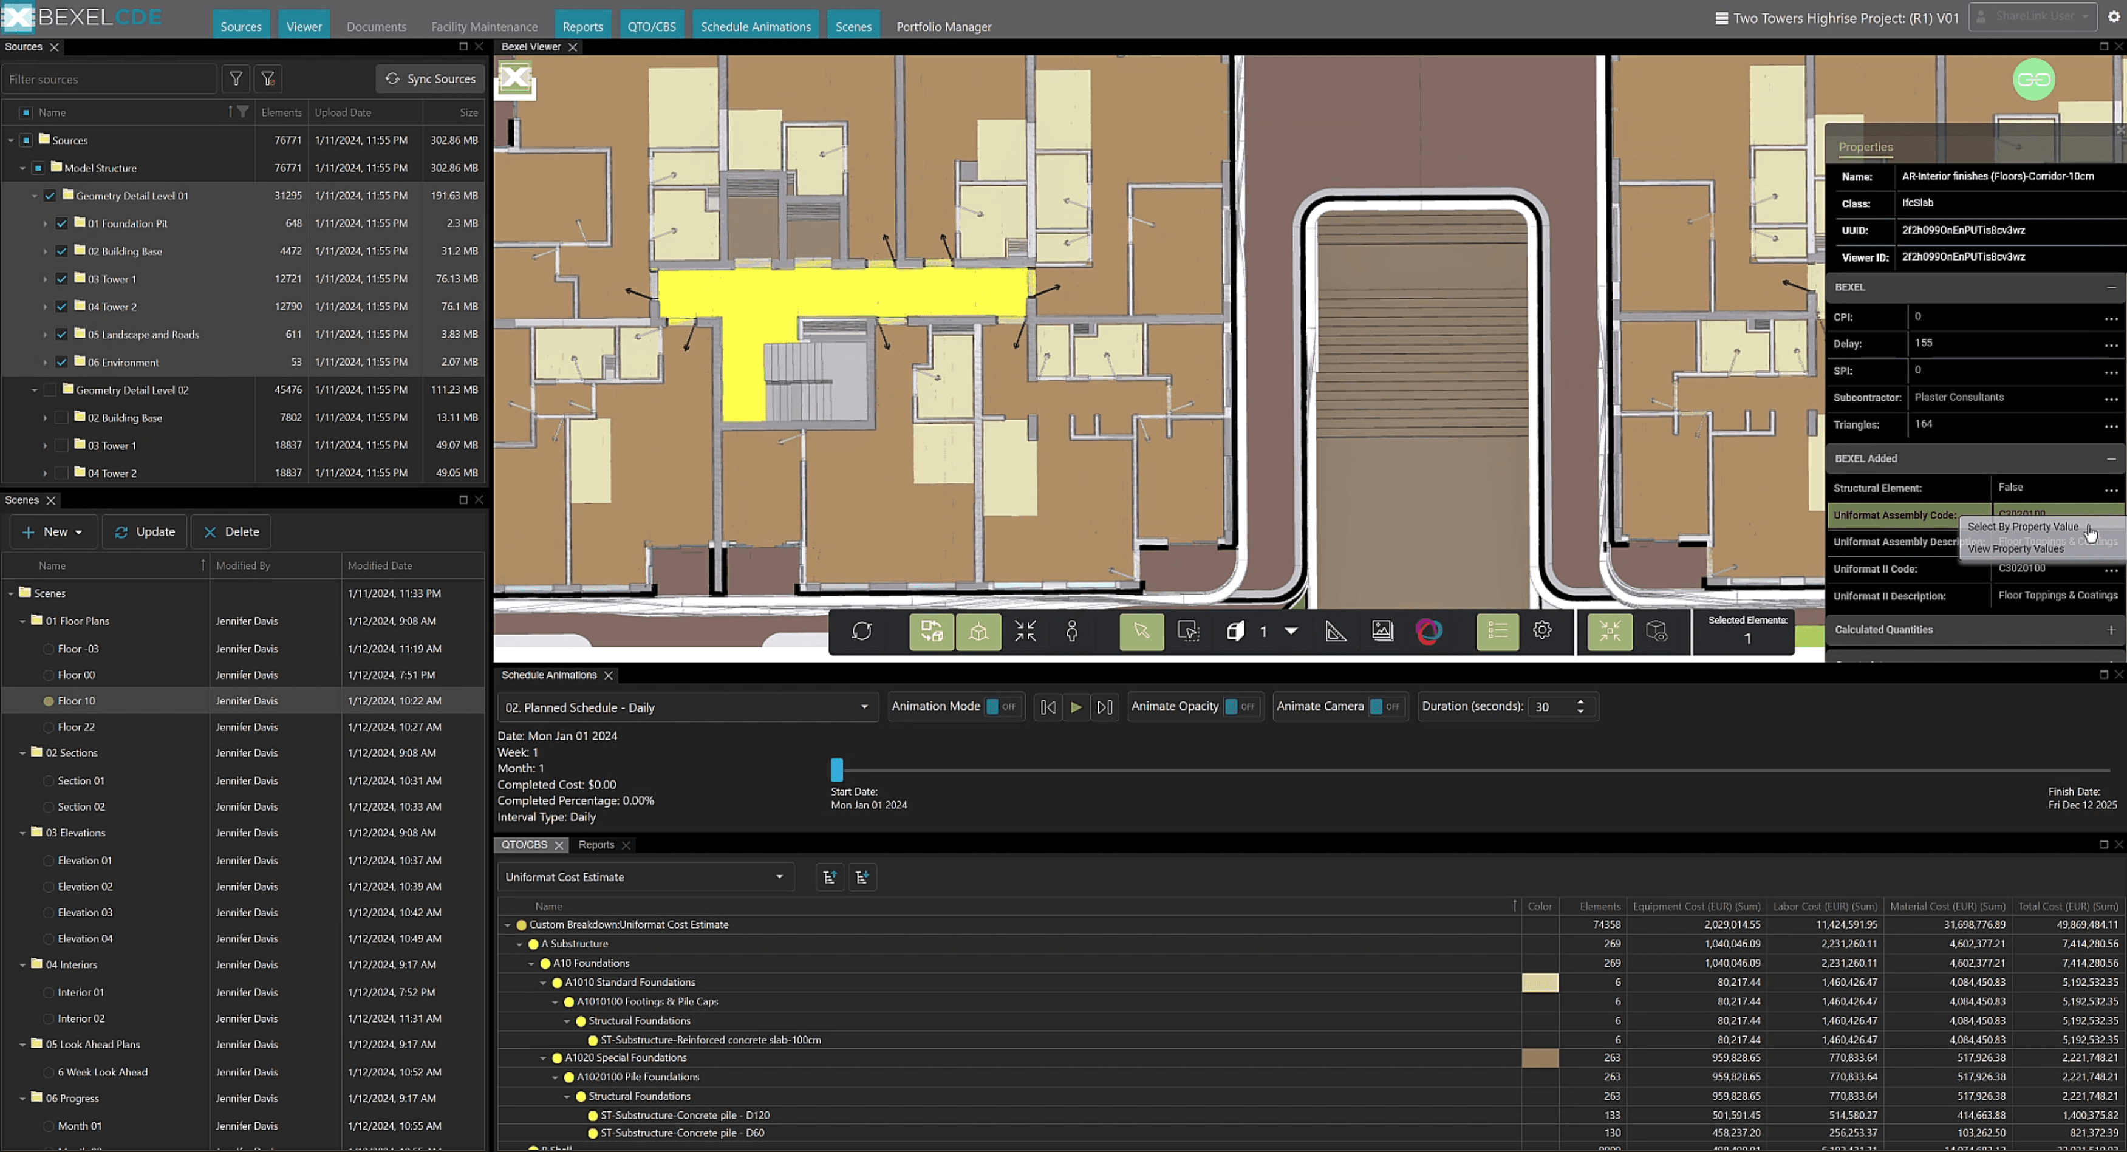Uncheck the 03 Tower 1 source checkbox
This screenshot has width=2127, height=1152.
(x=62, y=279)
